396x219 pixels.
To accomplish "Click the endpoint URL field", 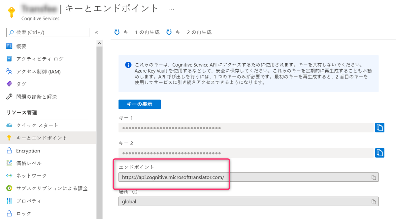I will tap(248, 177).
